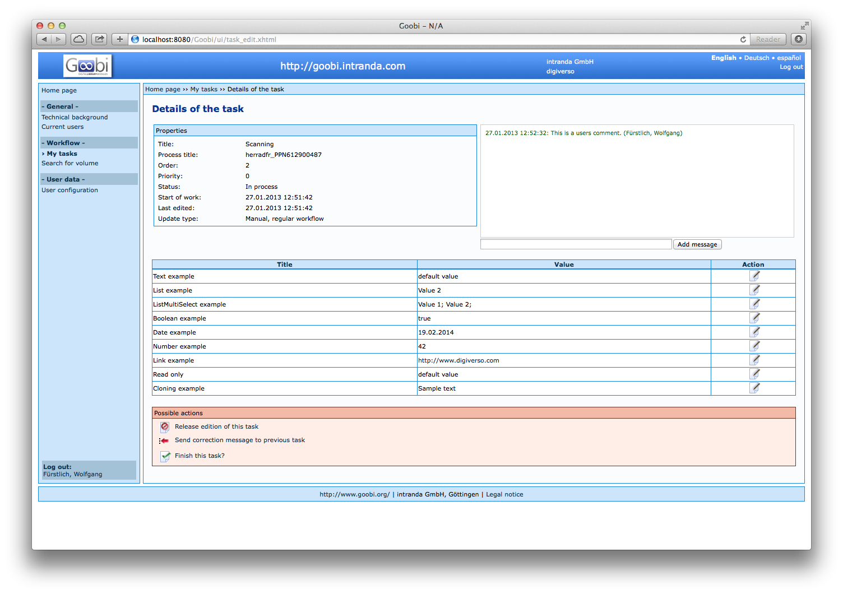Edit the Date example property

point(754,332)
